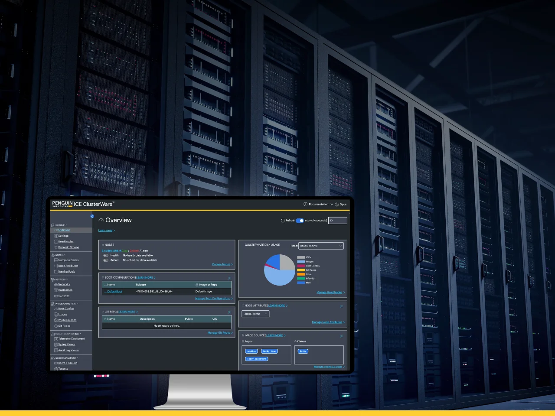
Task: Collapse the Cluster section in the sidebar
Action: click(x=66, y=225)
